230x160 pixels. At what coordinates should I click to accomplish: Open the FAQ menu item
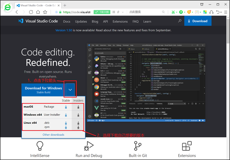coord(135,21)
